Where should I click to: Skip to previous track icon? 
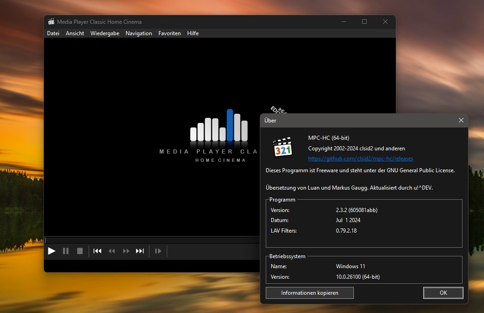click(x=97, y=251)
